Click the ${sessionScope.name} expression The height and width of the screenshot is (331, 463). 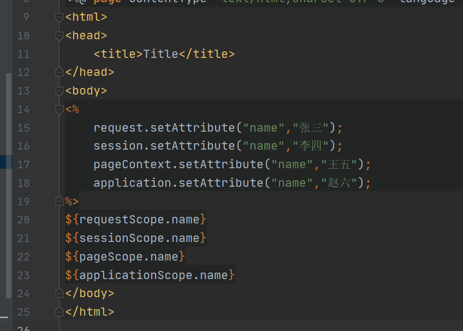tap(136, 238)
